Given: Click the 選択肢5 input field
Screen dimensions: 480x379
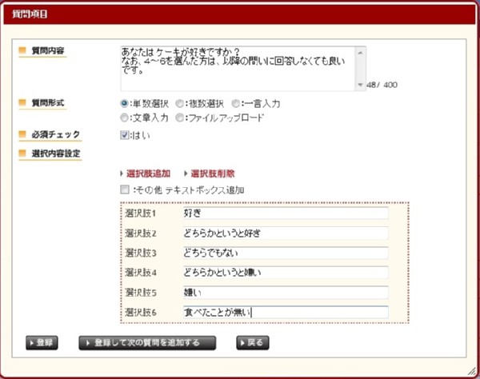Looking at the screenshot, I should pyautogui.click(x=284, y=293).
